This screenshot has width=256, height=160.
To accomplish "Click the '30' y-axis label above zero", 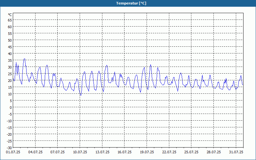I will tap(10, 67).
